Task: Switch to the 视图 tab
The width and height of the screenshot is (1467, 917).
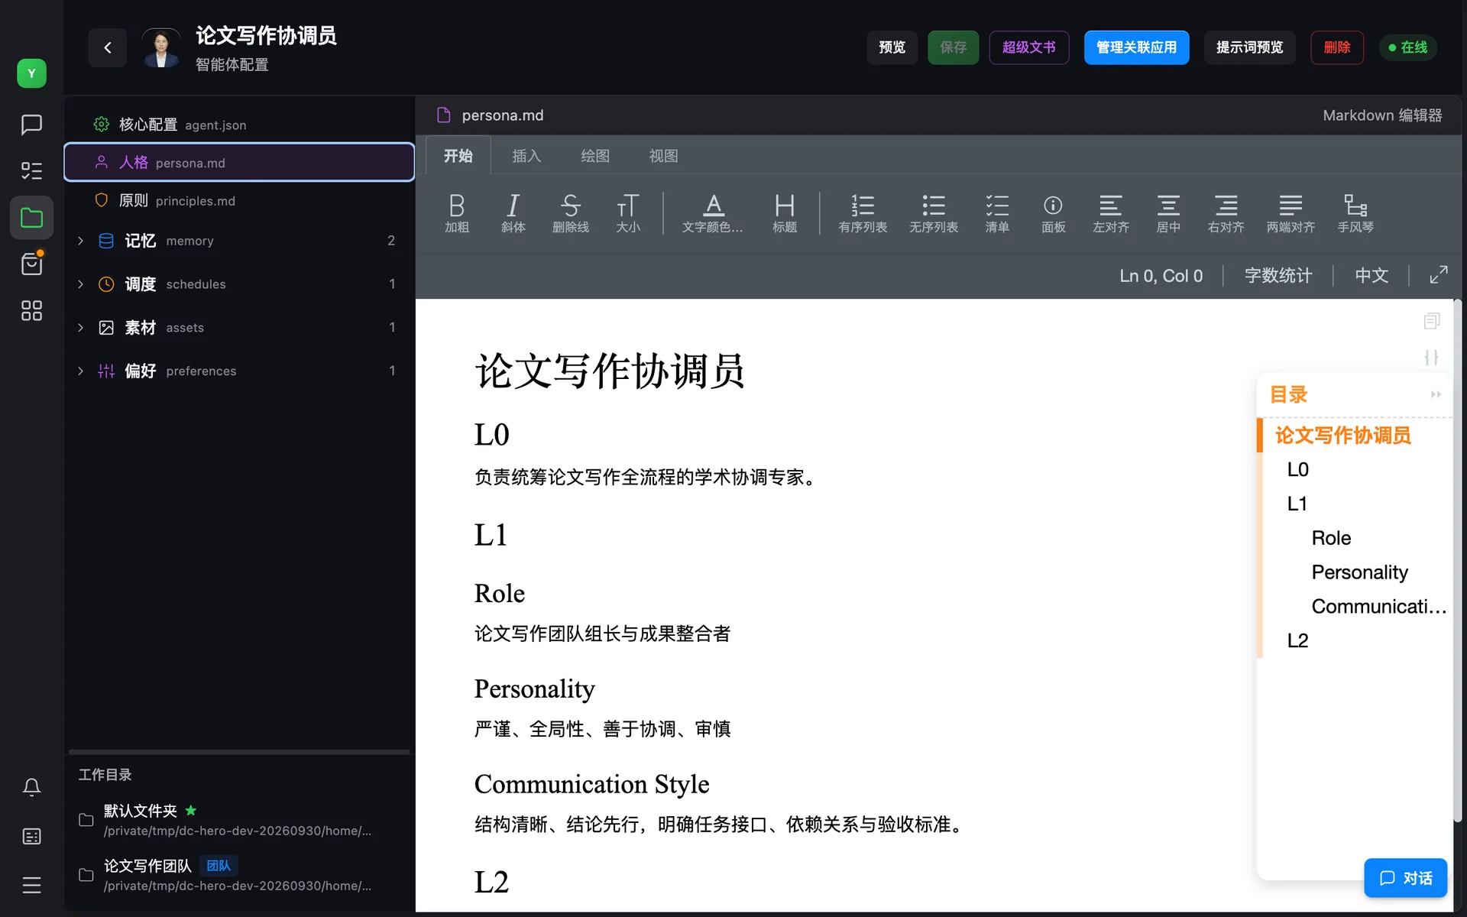Action: [x=663, y=156]
